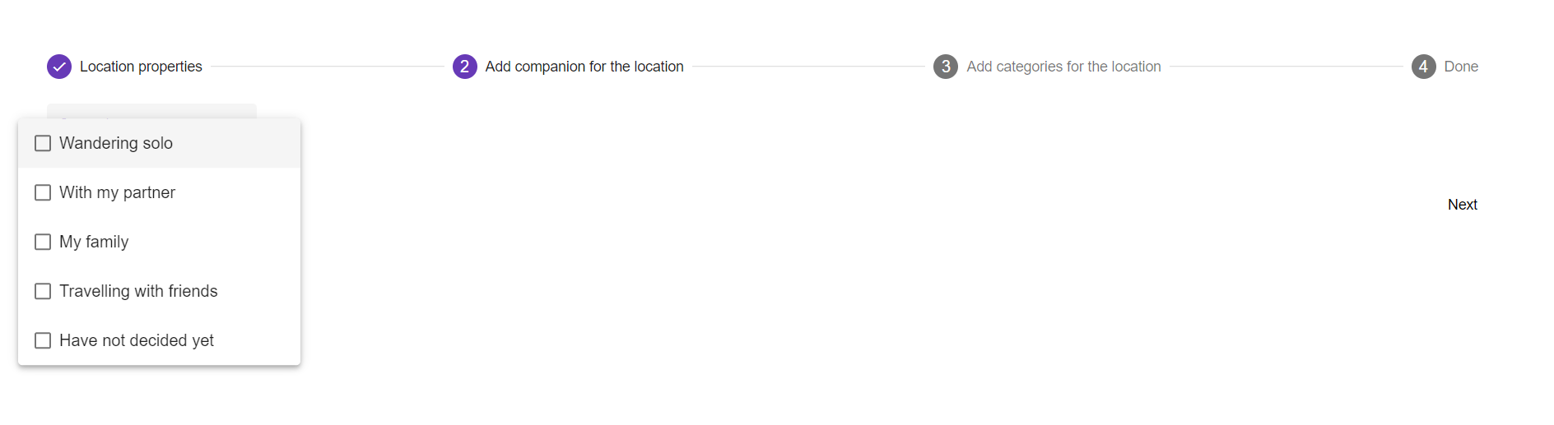Enable the My family checkbox
Screen dimensions: 1554x425
coord(43,242)
